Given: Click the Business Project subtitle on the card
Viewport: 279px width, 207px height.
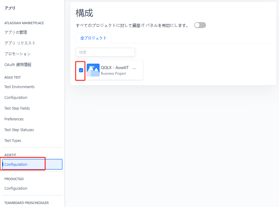Looking at the screenshot, I should coord(113,73).
